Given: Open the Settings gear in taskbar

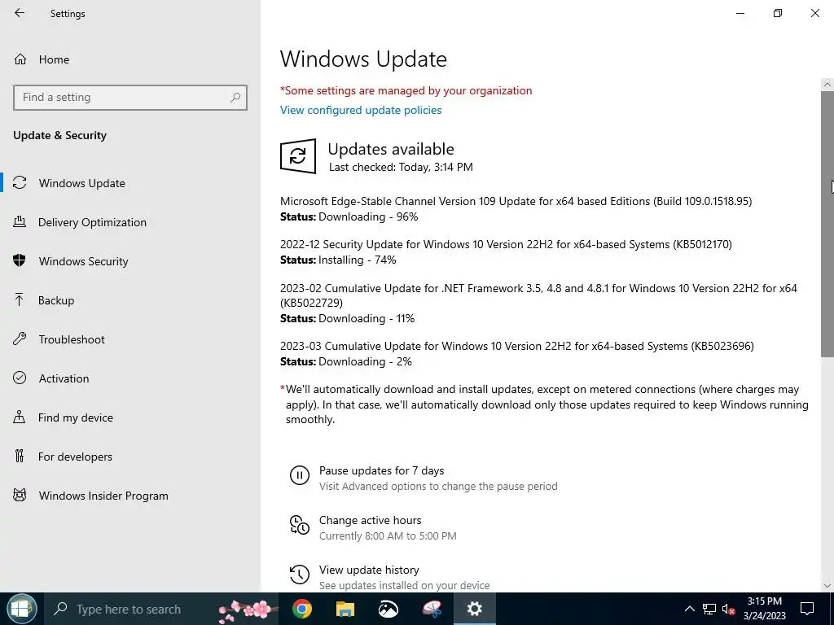Looking at the screenshot, I should pos(475,609).
